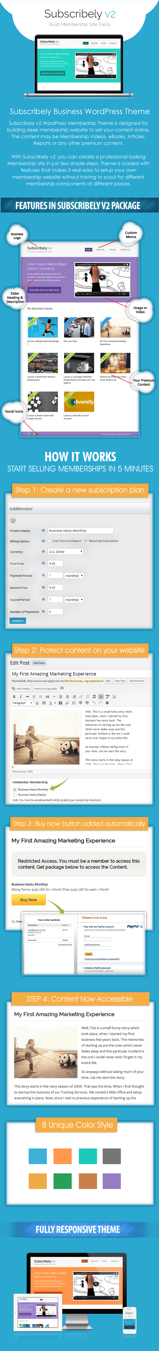Click the Get Shortlink button
This screenshot has width=159, height=1351.
pos(136,681)
